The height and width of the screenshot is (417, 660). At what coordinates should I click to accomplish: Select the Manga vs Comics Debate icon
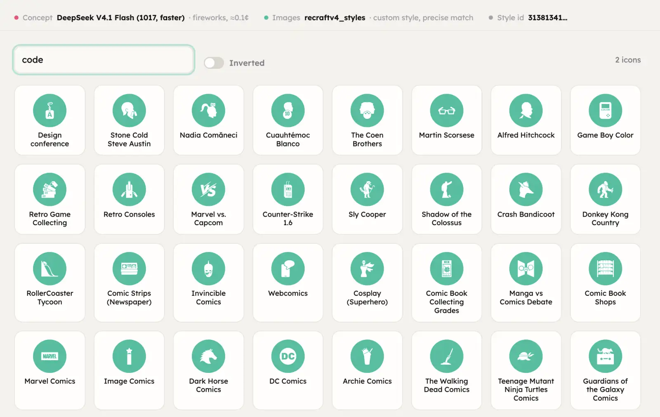tap(526, 269)
